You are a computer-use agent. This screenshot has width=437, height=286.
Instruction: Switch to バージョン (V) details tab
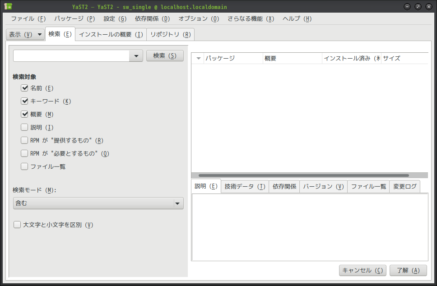(324, 187)
